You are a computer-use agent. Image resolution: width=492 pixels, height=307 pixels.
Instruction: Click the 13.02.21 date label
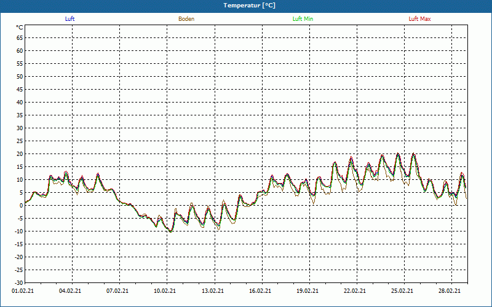click(x=213, y=290)
